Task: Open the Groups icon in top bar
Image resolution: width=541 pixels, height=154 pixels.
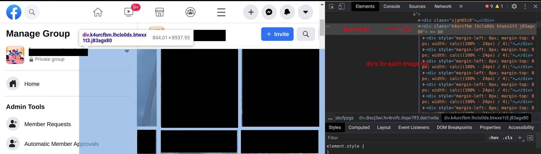Action: [x=190, y=12]
